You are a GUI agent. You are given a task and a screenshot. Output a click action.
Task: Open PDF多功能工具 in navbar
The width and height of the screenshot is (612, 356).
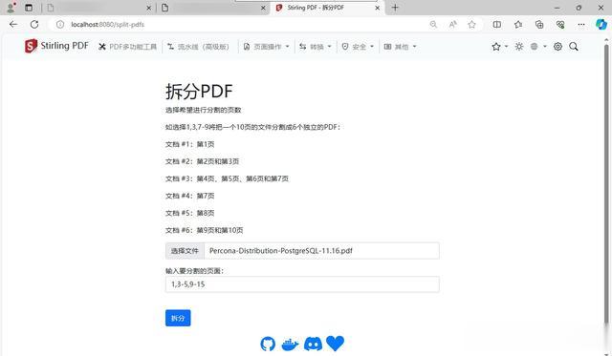pos(127,47)
